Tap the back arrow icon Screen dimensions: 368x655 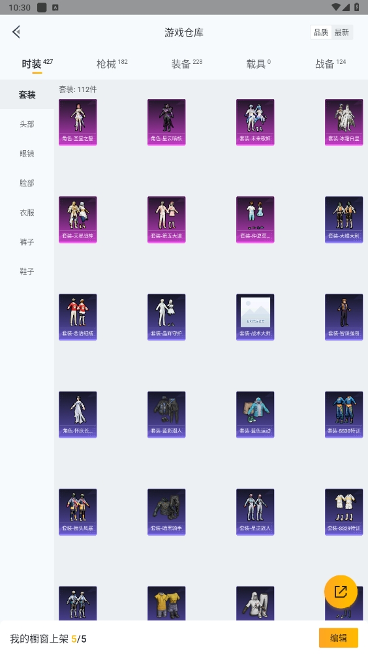click(x=16, y=32)
